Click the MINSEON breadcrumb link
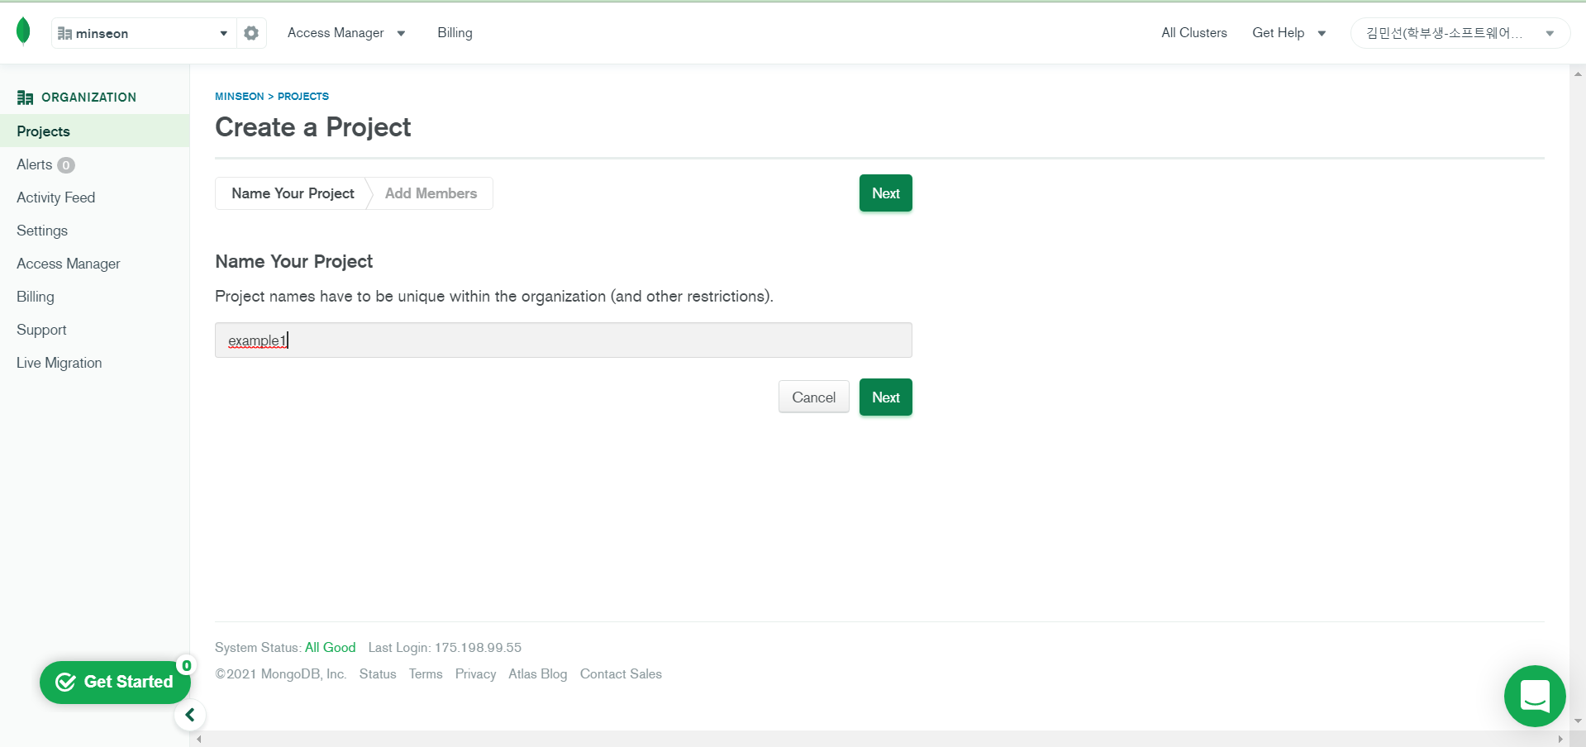Image resolution: width=1586 pixels, height=747 pixels. [240, 97]
